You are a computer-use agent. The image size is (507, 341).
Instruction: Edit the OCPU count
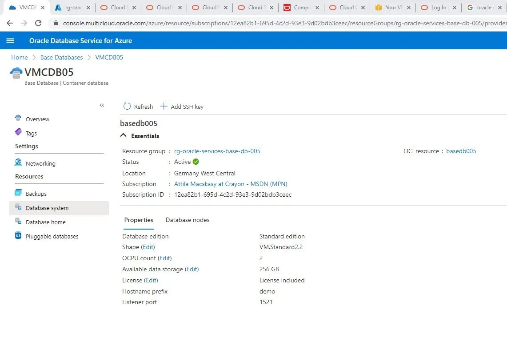164,258
